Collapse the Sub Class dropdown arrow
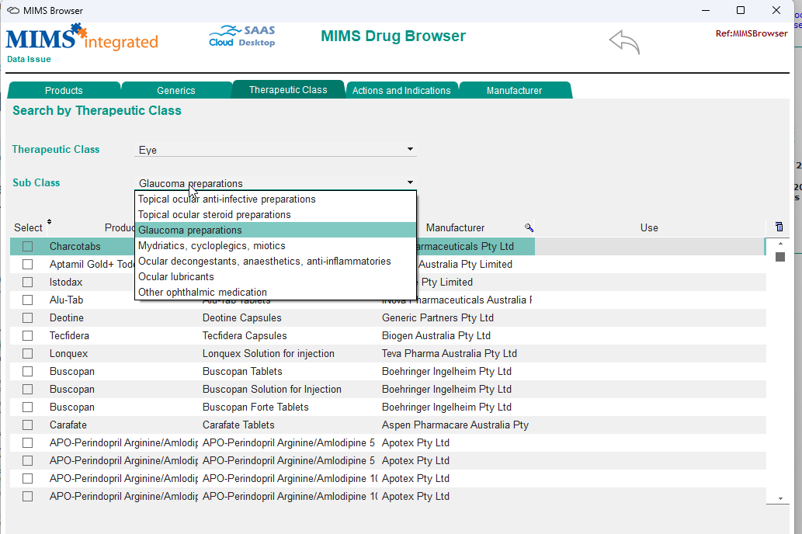802x534 pixels. pos(410,182)
